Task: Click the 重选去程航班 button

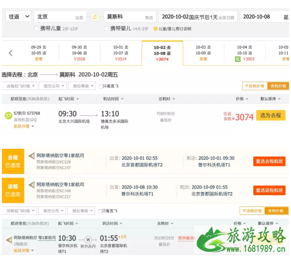Action: click(269, 161)
